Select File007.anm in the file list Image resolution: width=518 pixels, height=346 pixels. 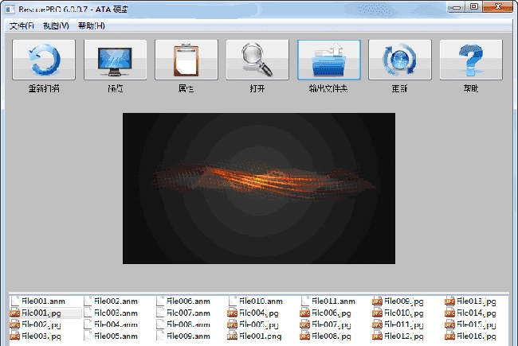190,313
